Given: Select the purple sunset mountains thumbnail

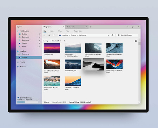Looking at the screenshot, I should point(52,48).
